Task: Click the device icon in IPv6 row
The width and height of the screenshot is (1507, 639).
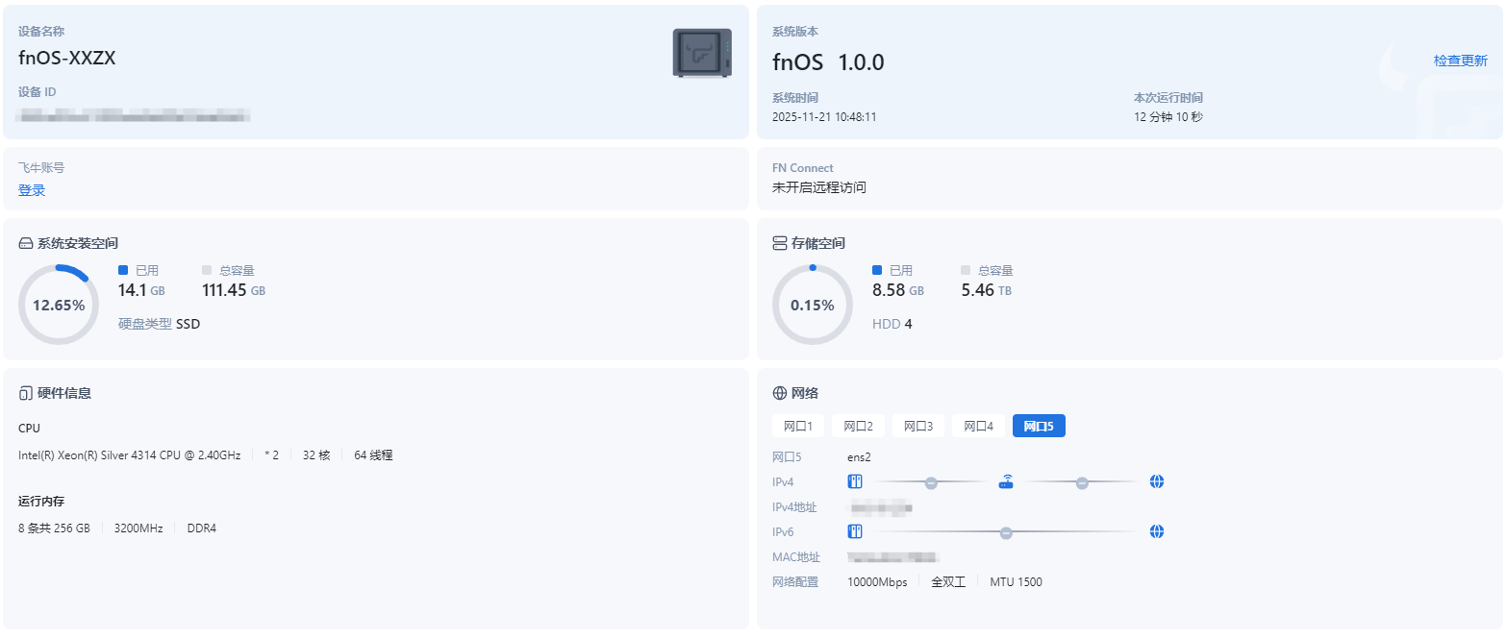Action: click(x=855, y=531)
